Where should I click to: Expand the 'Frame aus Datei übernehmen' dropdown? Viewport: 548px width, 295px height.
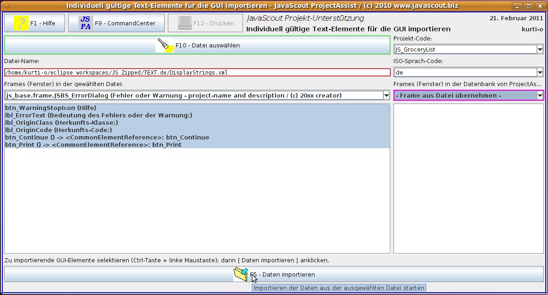(540, 95)
